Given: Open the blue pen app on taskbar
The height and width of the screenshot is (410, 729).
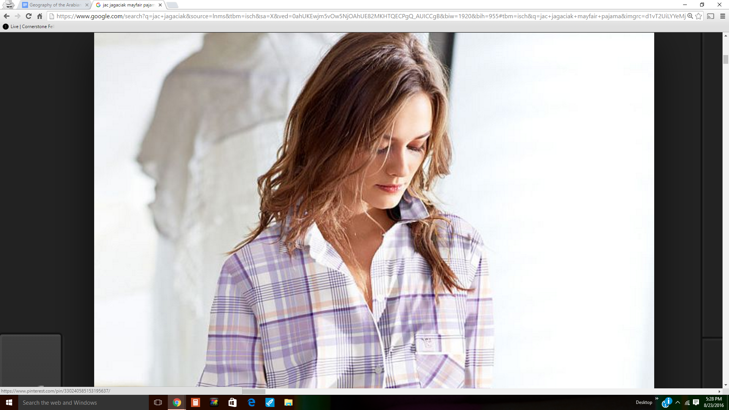Looking at the screenshot, I should [x=270, y=402].
